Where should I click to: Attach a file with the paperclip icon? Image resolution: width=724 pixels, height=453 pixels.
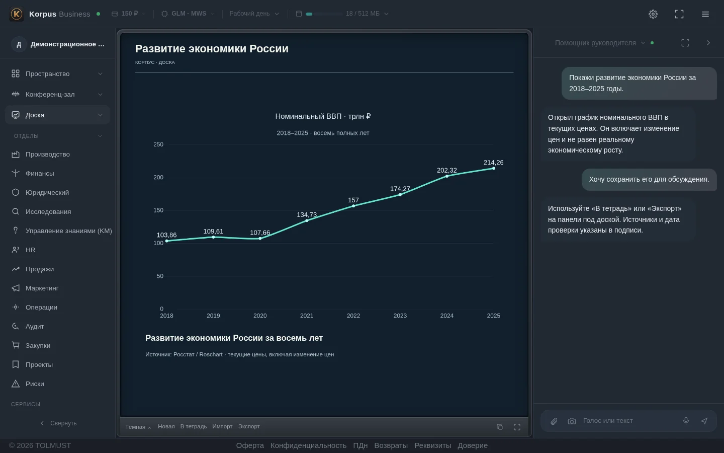click(554, 421)
